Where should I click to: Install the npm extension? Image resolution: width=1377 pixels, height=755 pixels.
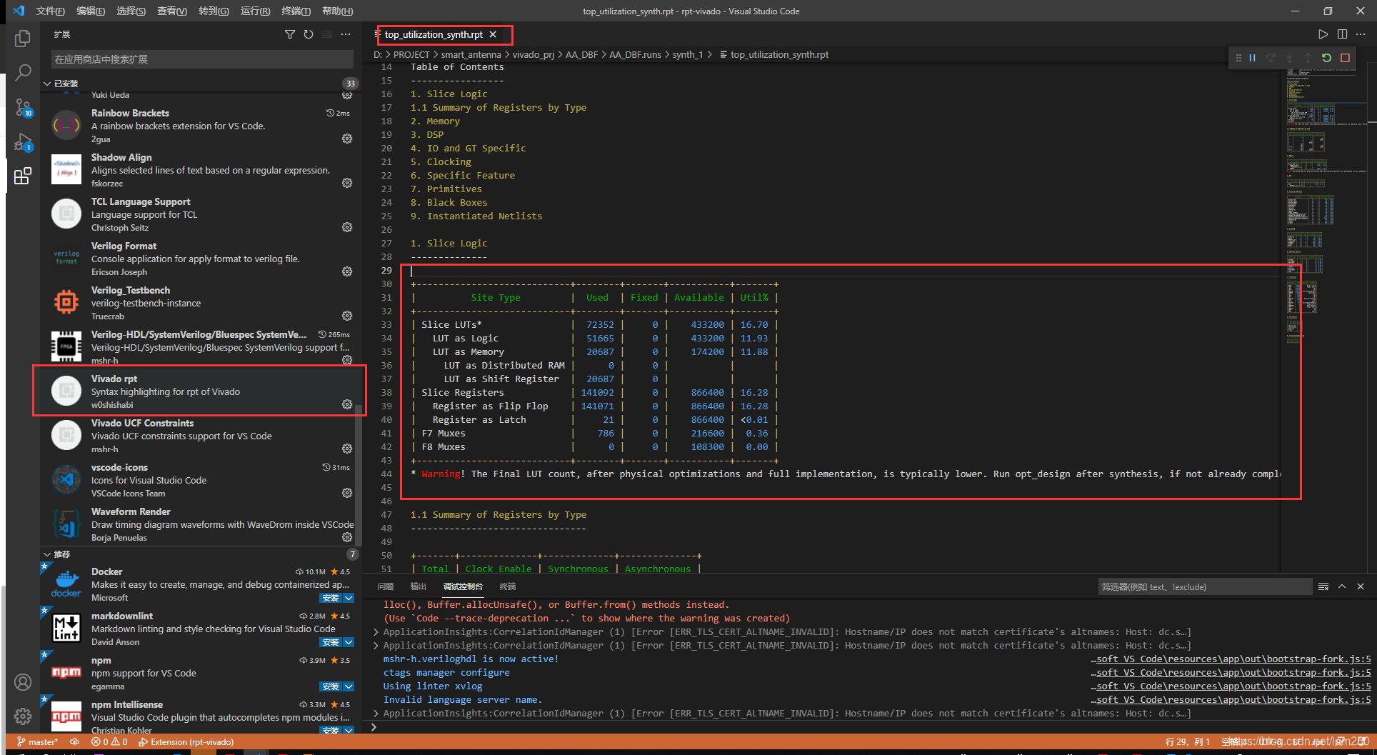coord(330,686)
